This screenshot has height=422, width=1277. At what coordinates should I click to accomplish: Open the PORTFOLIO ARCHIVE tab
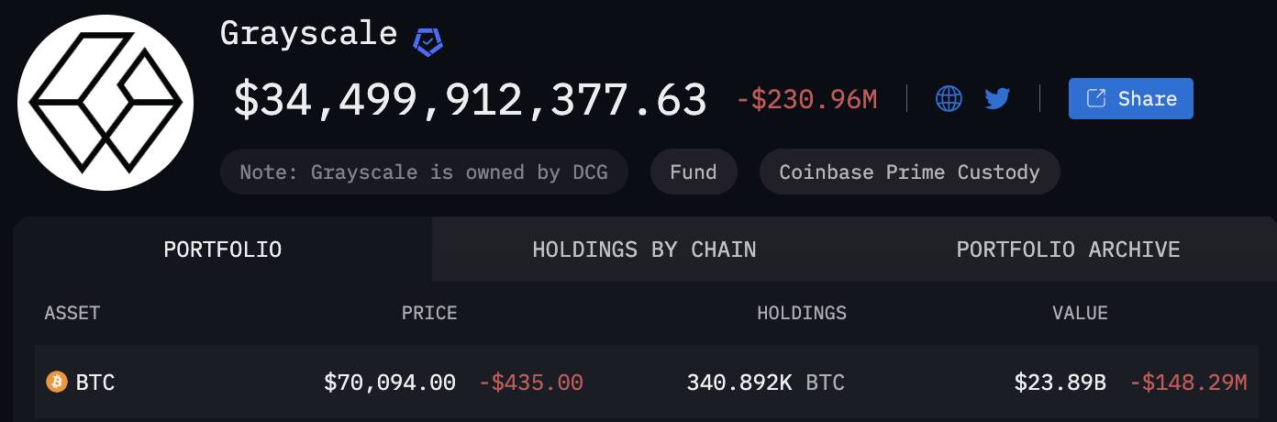(x=1068, y=249)
